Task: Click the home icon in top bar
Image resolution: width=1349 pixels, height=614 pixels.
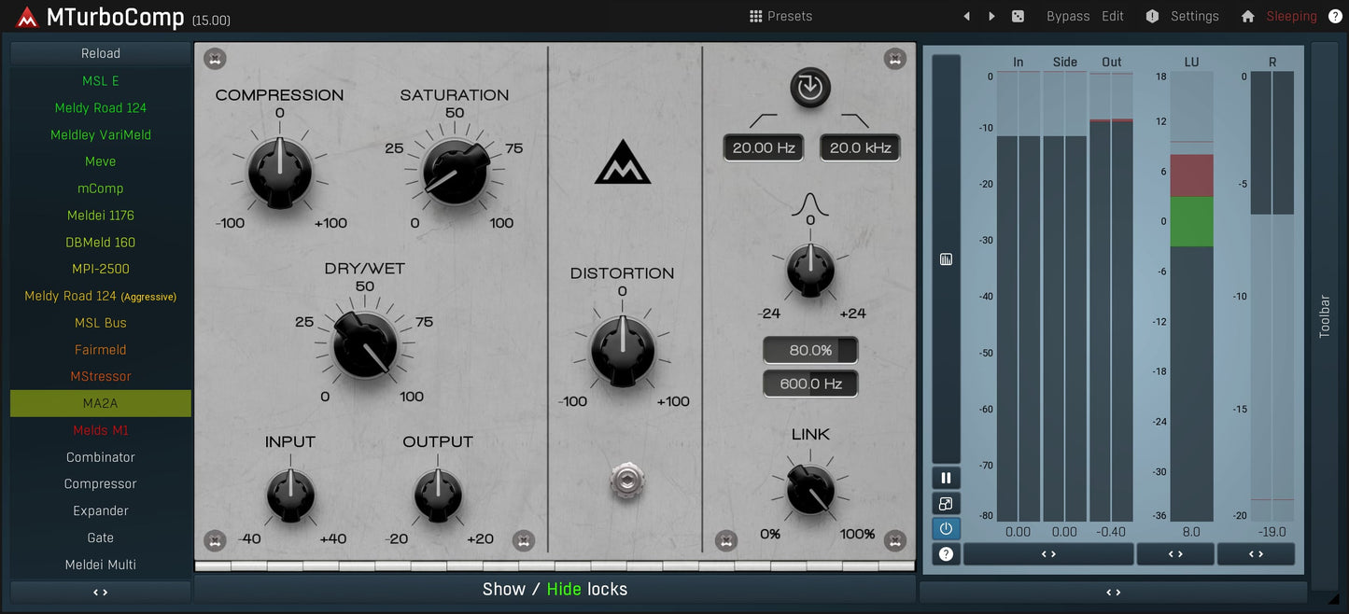Action: pyautogui.click(x=1247, y=16)
